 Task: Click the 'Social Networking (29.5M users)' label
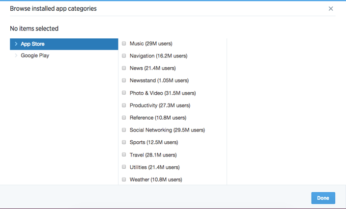[167, 130]
